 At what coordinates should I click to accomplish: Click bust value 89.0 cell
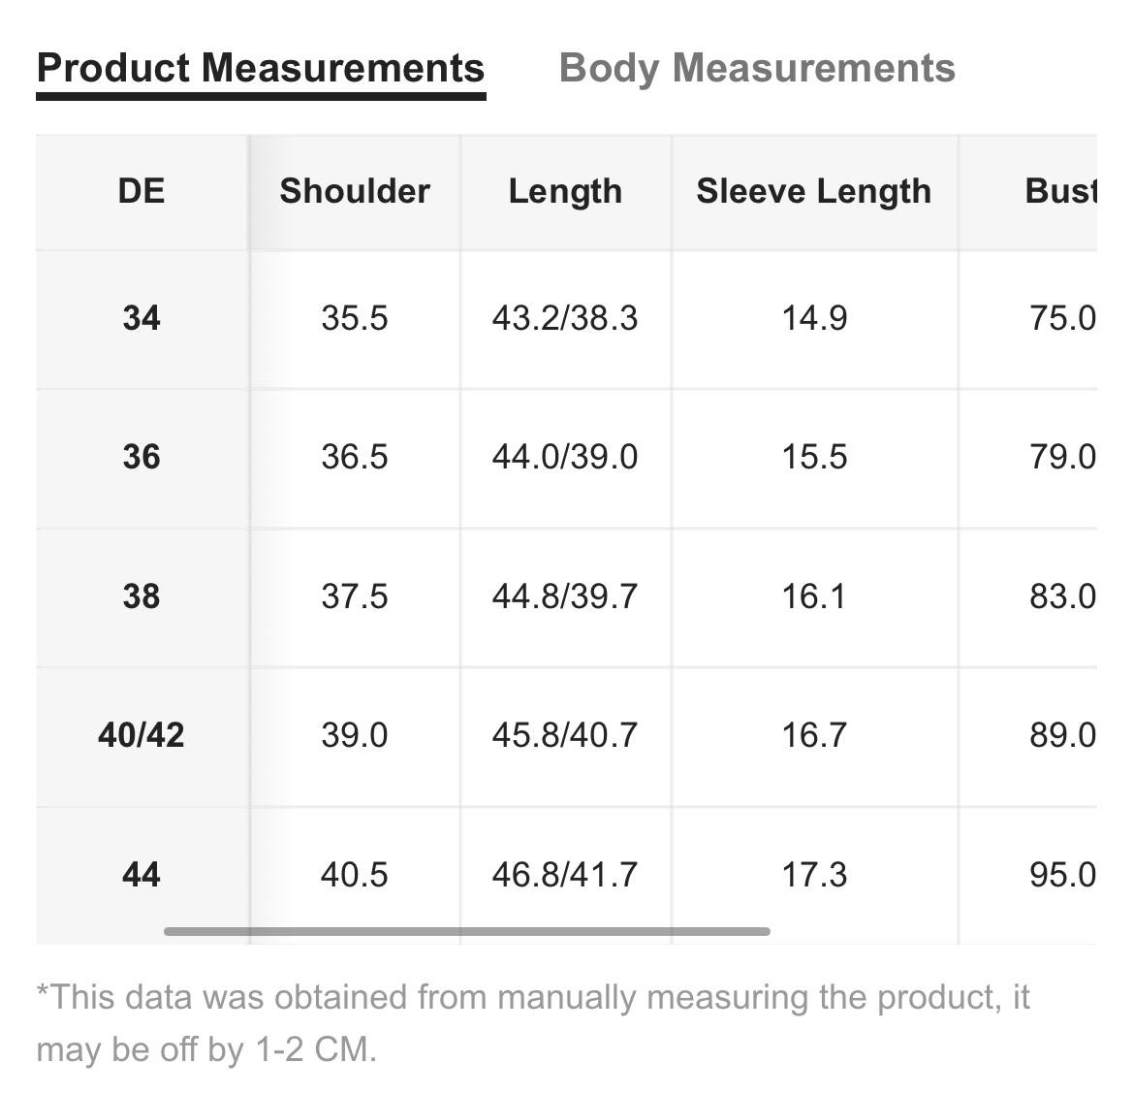pos(1028,736)
